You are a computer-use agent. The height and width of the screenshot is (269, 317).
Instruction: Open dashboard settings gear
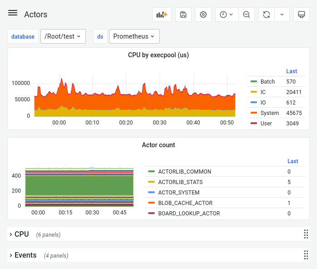[203, 15]
